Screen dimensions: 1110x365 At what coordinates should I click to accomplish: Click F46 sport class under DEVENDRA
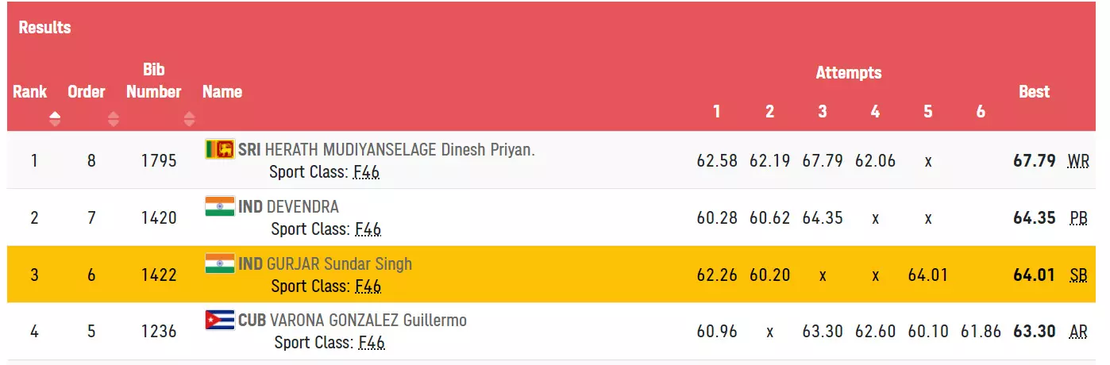tap(368, 229)
